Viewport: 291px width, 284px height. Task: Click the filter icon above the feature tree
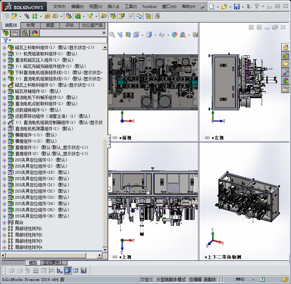6,41
